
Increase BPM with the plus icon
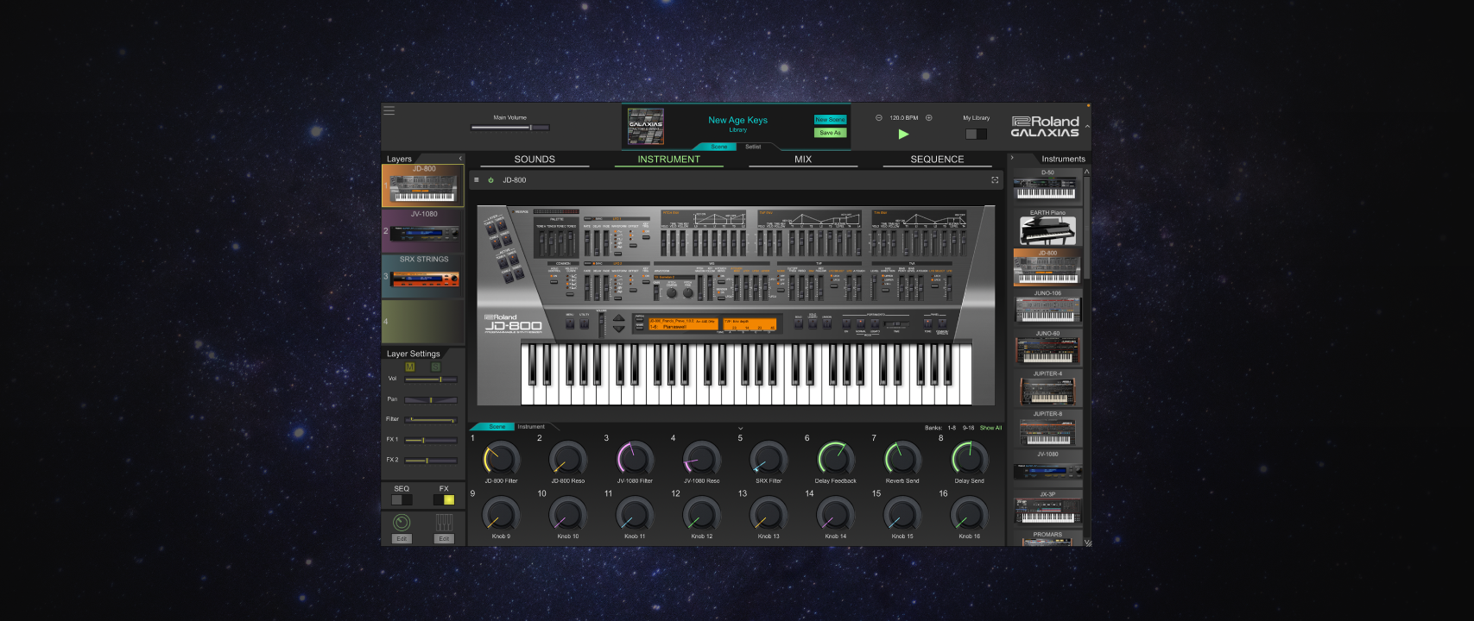929,118
